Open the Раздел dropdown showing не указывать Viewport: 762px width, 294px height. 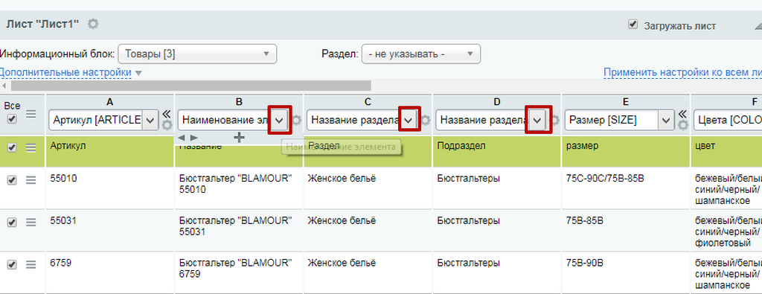point(421,54)
